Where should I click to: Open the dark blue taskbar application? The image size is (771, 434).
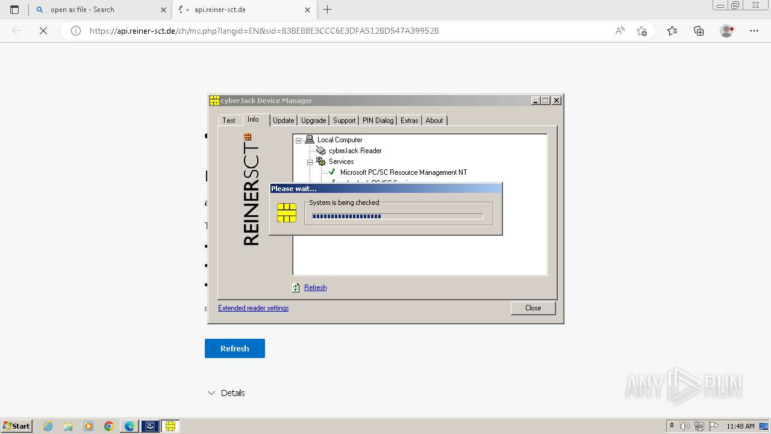pos(150,426)
